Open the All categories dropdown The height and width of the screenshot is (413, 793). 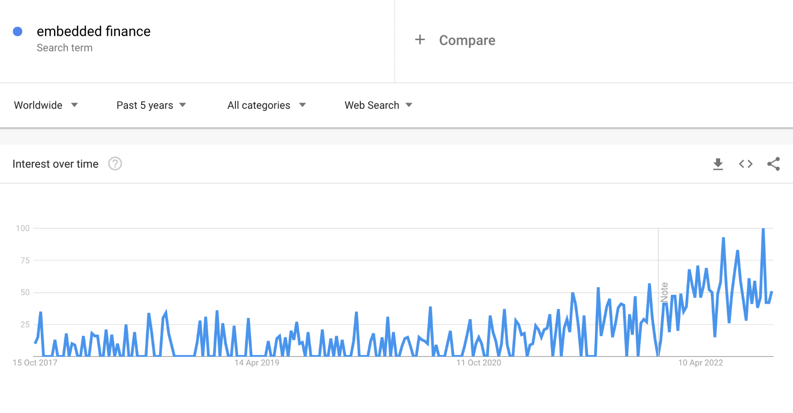tap(267, 105)
